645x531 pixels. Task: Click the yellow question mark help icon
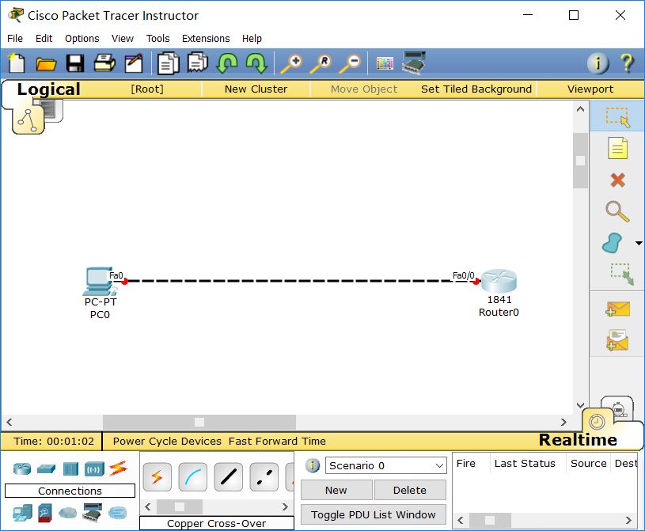627,63
